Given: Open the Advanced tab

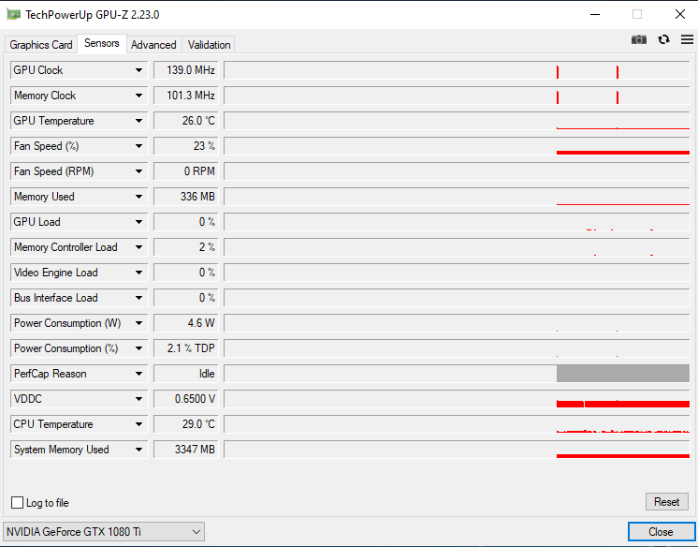Looking at the screenshot, I should pos(153,45).
